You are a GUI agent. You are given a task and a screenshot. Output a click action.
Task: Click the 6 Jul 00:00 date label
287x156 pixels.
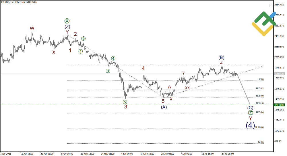[187, 154]
